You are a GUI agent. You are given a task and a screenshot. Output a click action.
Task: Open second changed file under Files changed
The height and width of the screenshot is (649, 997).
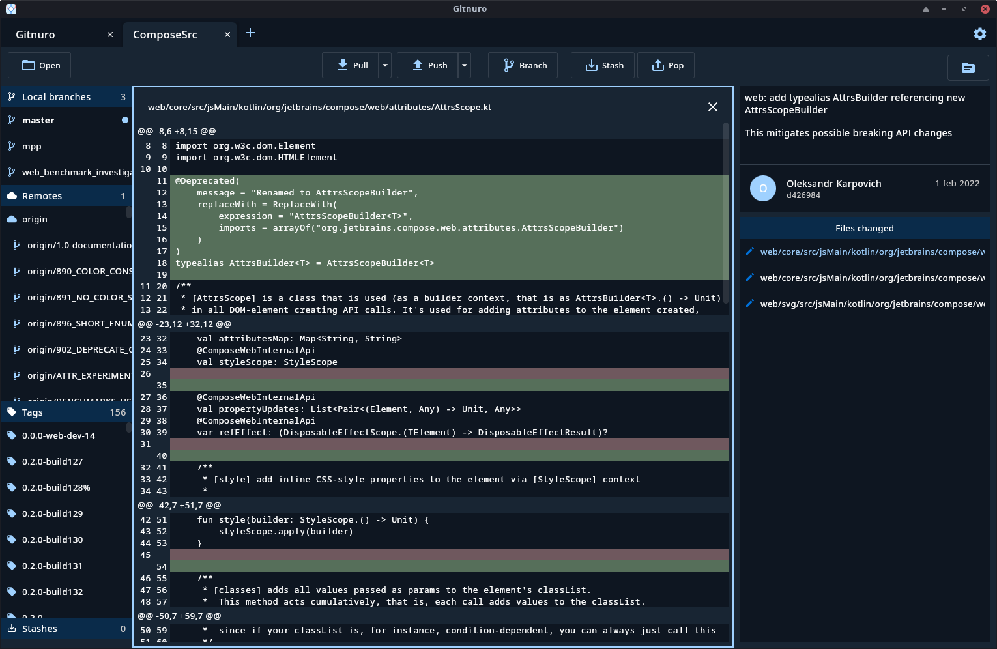pos(865,278)
